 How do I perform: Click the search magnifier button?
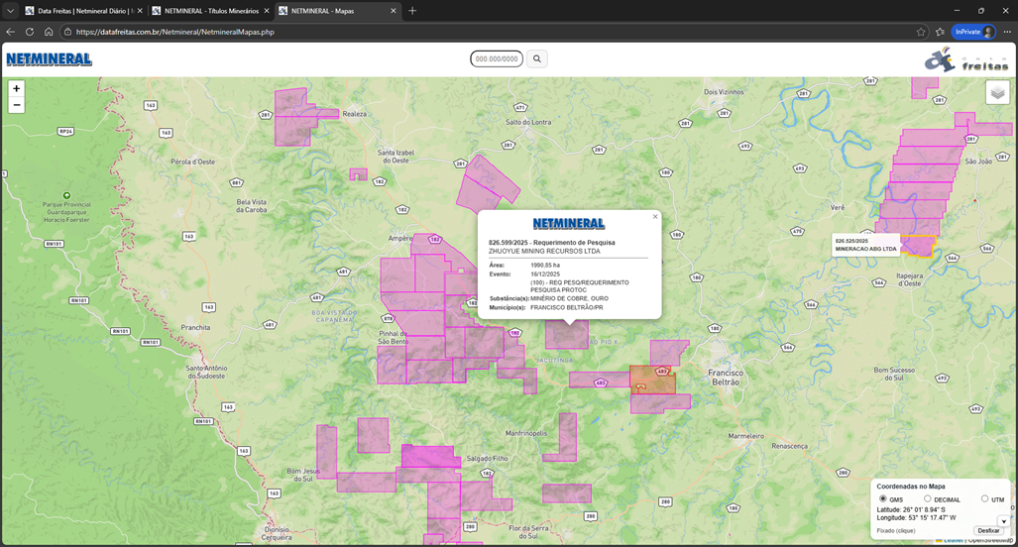(537, 59)
